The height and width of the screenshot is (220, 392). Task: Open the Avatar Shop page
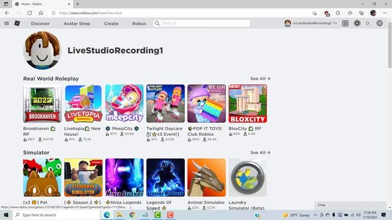(77, 23)
